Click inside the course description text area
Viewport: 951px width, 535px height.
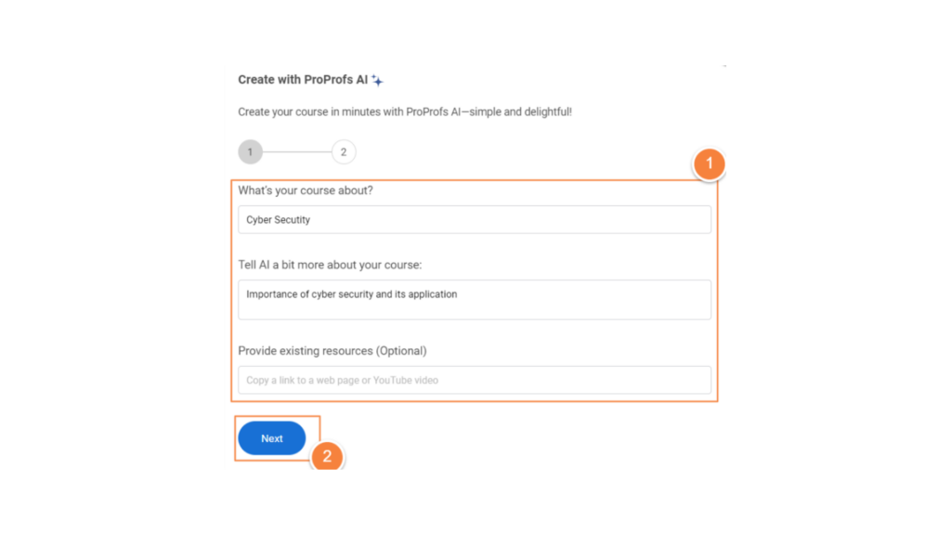(475, 300)
